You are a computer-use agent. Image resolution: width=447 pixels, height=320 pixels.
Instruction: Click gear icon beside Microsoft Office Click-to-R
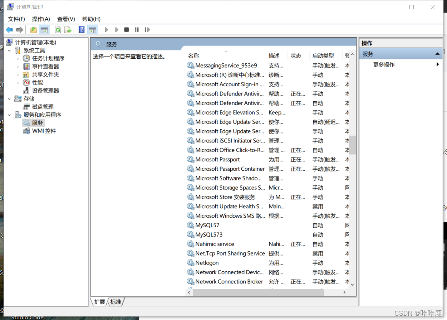[191, 150]
